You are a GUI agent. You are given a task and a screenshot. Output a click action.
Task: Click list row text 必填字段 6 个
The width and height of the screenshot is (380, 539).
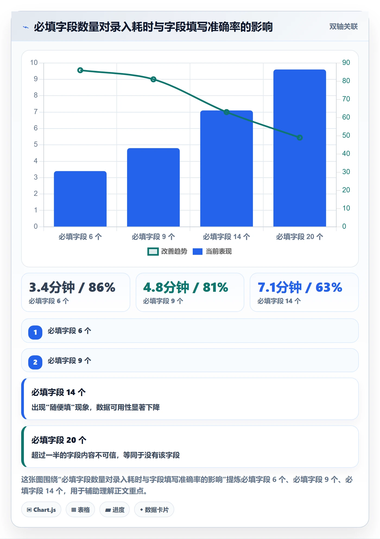click(x=69, y=331)
